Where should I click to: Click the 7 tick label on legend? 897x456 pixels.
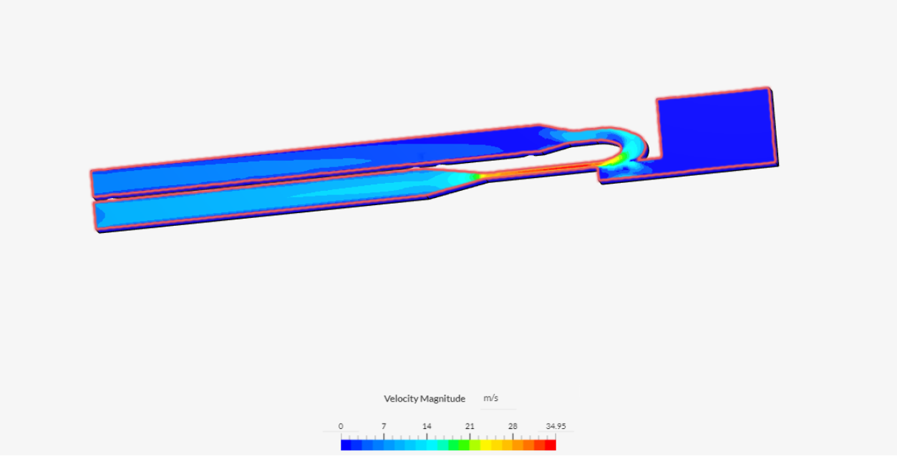384,426
